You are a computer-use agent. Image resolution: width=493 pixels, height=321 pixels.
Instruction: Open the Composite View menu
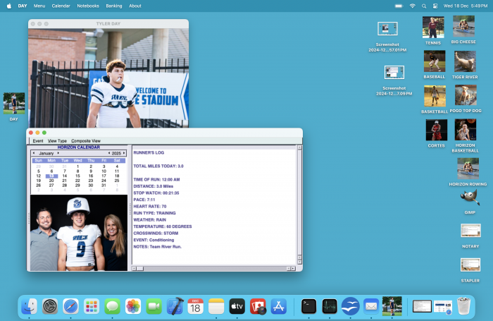(x=86, y=141)
